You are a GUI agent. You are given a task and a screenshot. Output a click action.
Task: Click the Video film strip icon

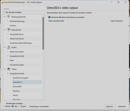(x=9, y=69)
